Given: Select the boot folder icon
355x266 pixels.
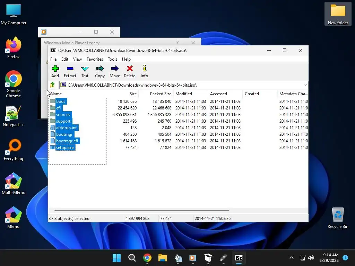Looking at the screenshot, I should coord(53,101).
